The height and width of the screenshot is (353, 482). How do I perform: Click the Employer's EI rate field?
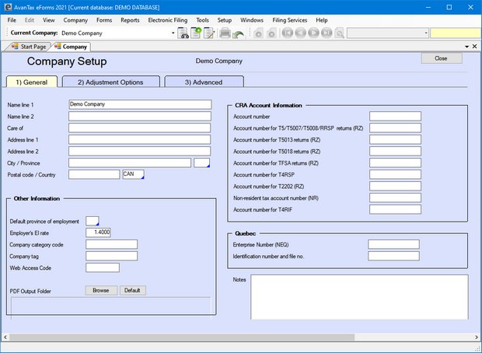click(98, 232)
